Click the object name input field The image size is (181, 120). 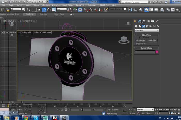tap(145, 52)
